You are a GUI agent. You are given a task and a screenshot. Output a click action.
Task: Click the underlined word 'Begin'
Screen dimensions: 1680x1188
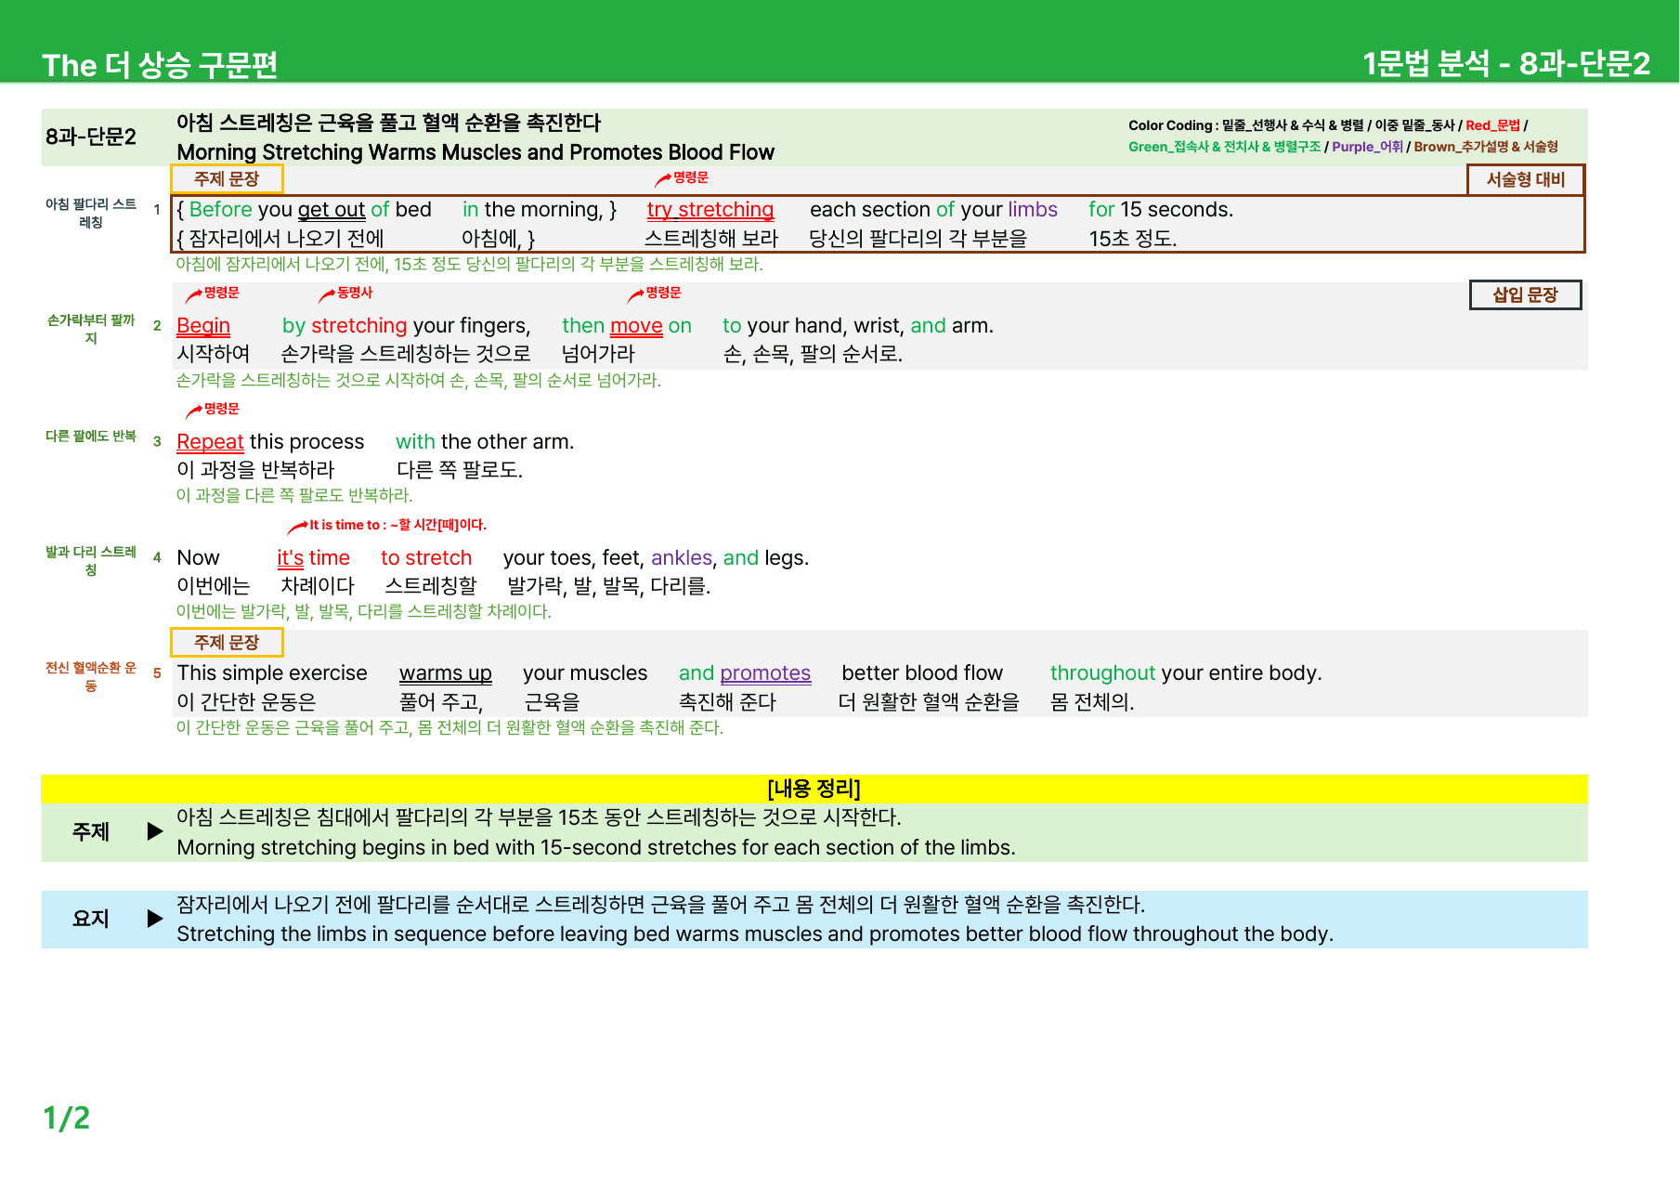click(x=203, y=326)
